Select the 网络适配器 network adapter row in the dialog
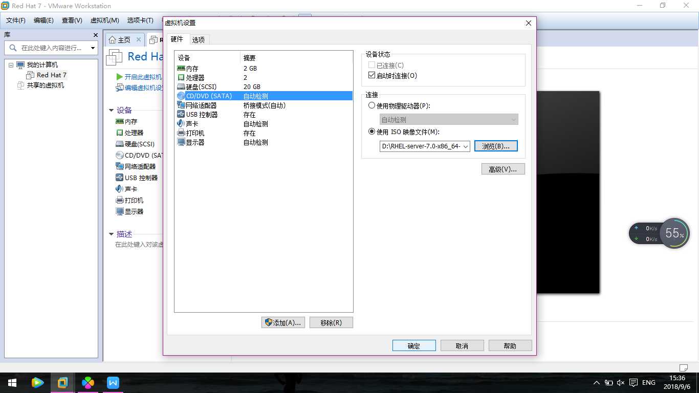The image size is (699, 393). click(264, 105)
